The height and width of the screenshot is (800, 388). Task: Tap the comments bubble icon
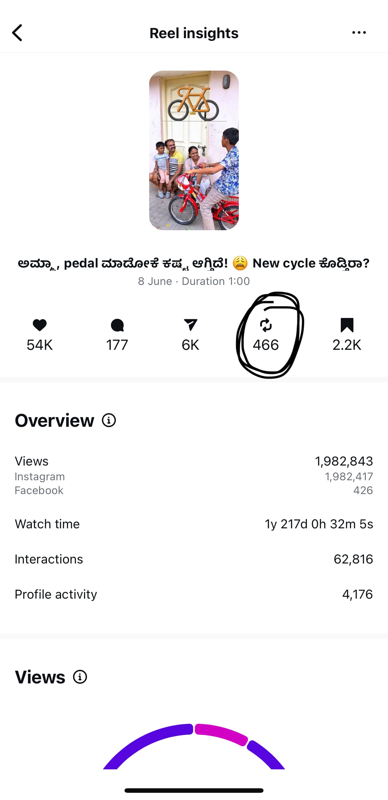117,325
